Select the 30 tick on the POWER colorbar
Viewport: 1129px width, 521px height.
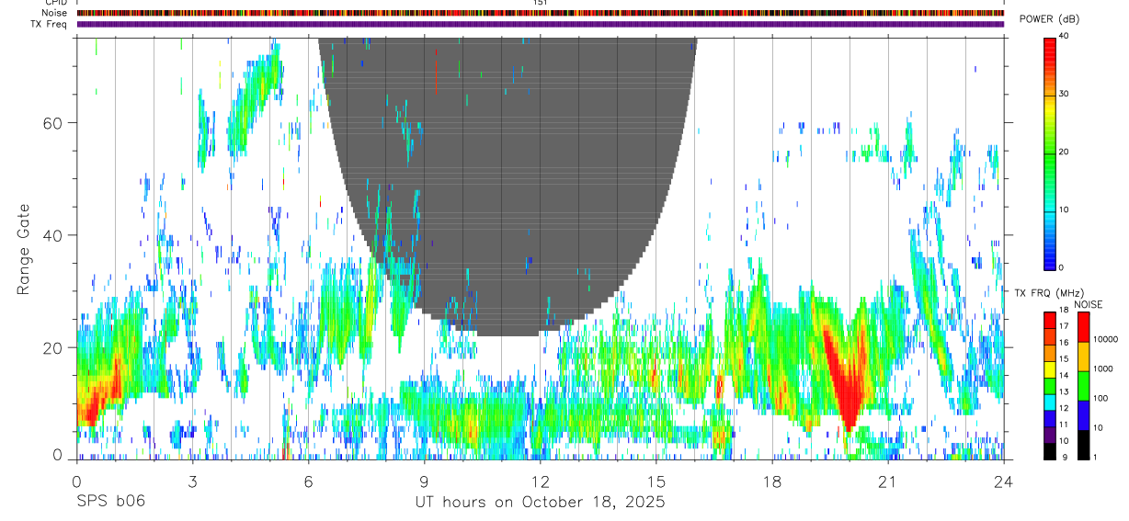(1065, 95)
